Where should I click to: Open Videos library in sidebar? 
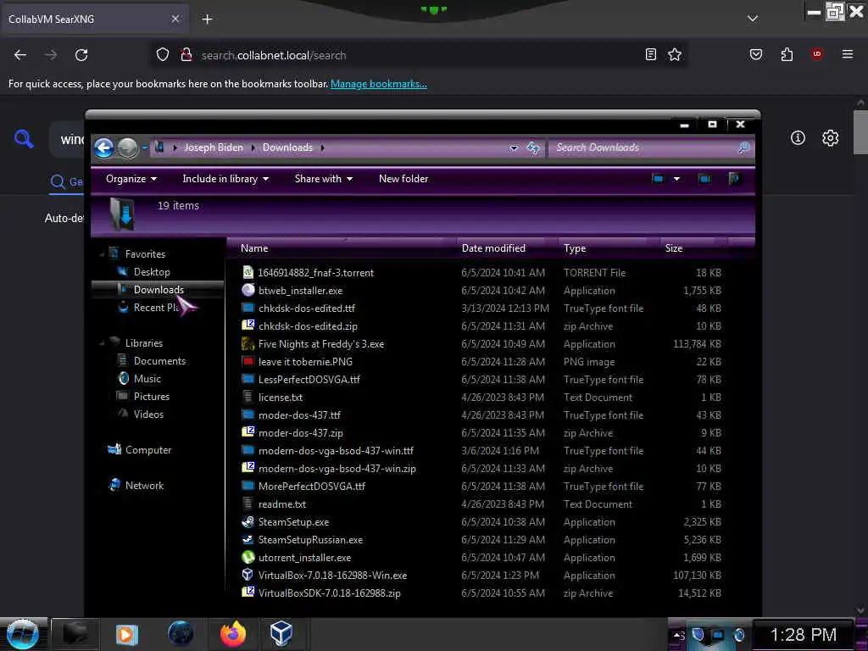(148, 414)
